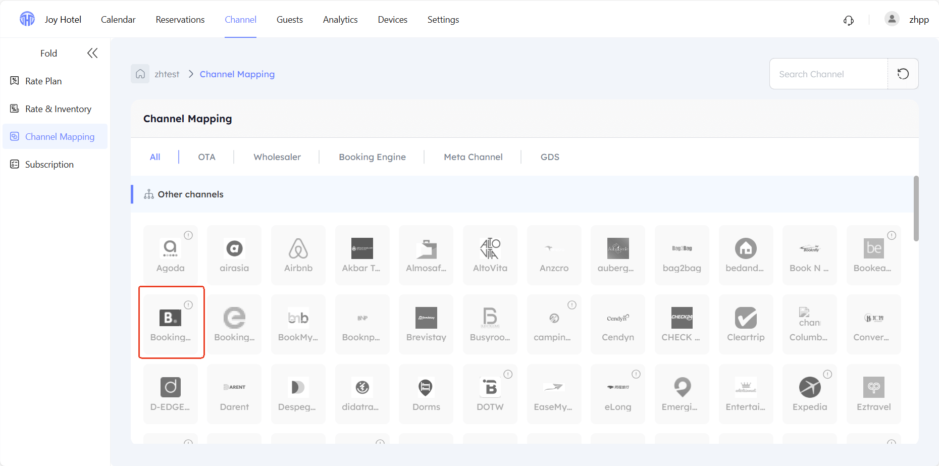Switch to the Wholesaler filter tab
This screenshot has height=466, width=939.
coord(277,157)
